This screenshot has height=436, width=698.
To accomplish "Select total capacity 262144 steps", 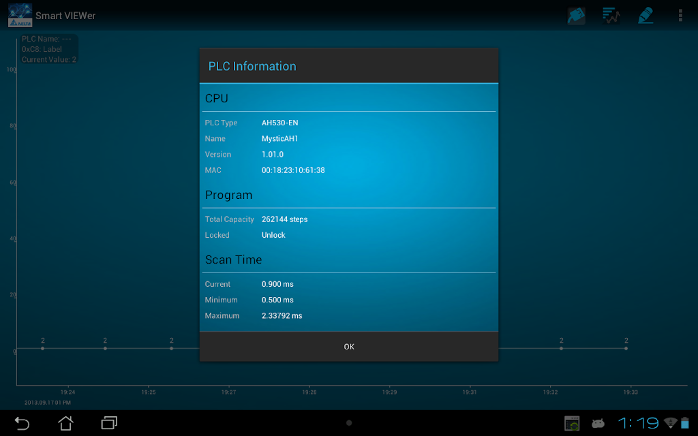I will click(x=284, y=219).
